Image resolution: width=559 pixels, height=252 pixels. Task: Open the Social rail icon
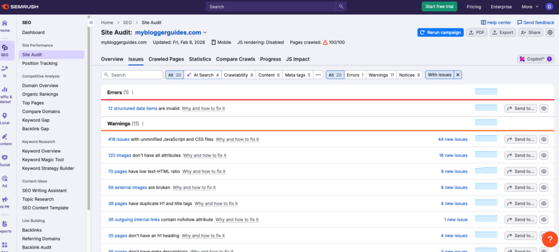coord(4,161)
